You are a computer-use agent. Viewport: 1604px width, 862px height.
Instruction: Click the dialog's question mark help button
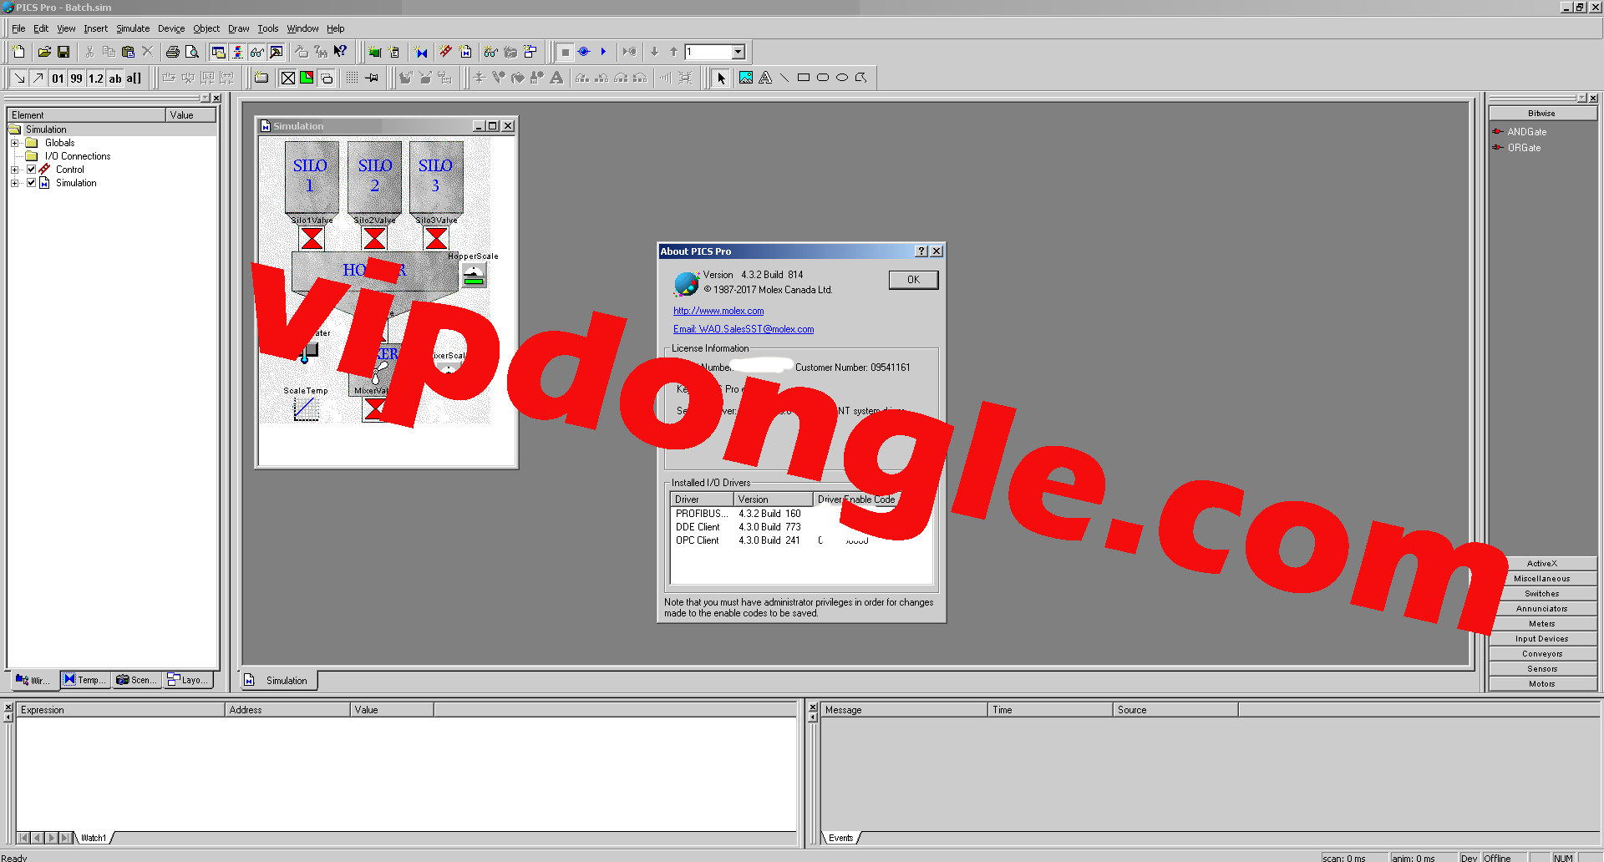(x=921, y=251)
